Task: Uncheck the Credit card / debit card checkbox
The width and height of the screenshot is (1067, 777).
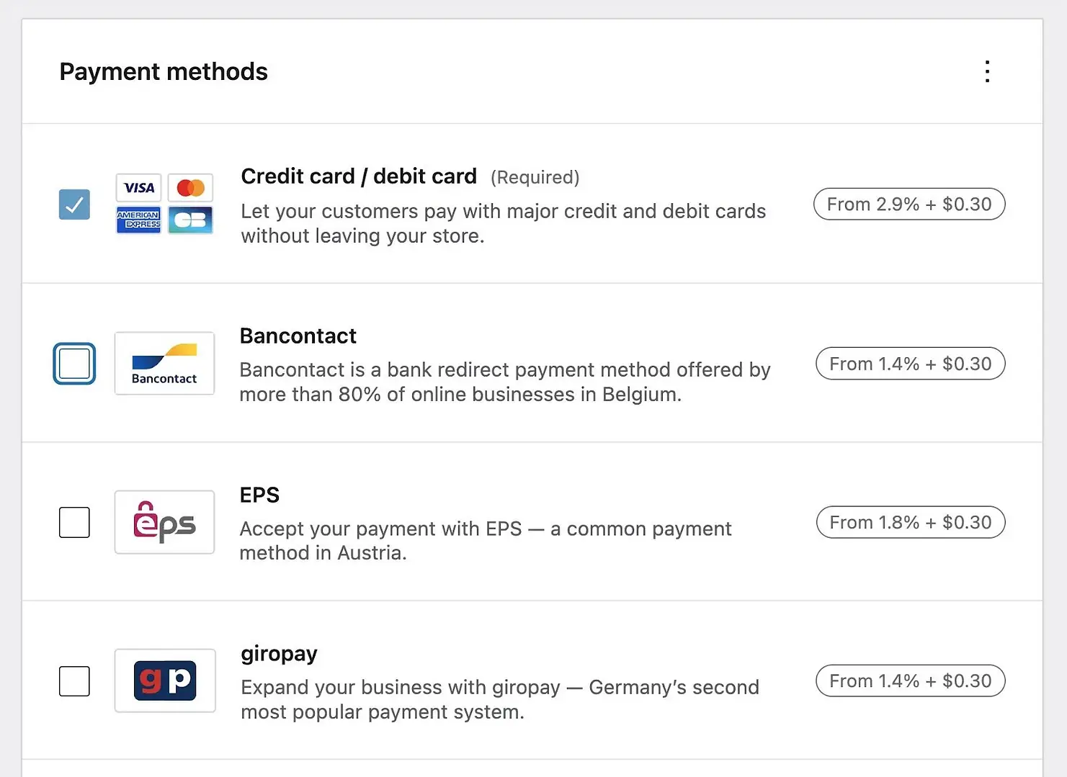Action: pyautogui.click(x=74, y=205)
